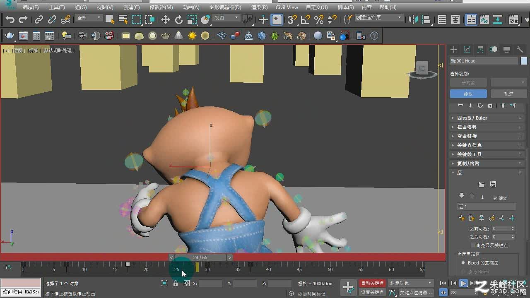
Task: Open the 工具(T) menu
Action: pos(57,7)
